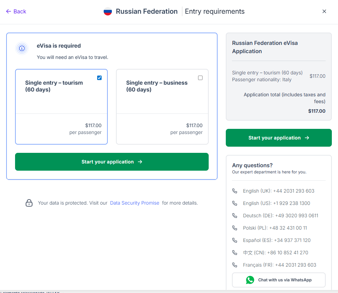
Task: Click the Entry requirements title text
Action: [215, 11]
